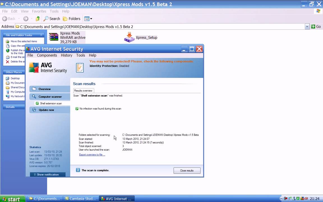This screenshot has width=323, height=202.
Task: Open AVG Help menu
Action: coord(93,55)
